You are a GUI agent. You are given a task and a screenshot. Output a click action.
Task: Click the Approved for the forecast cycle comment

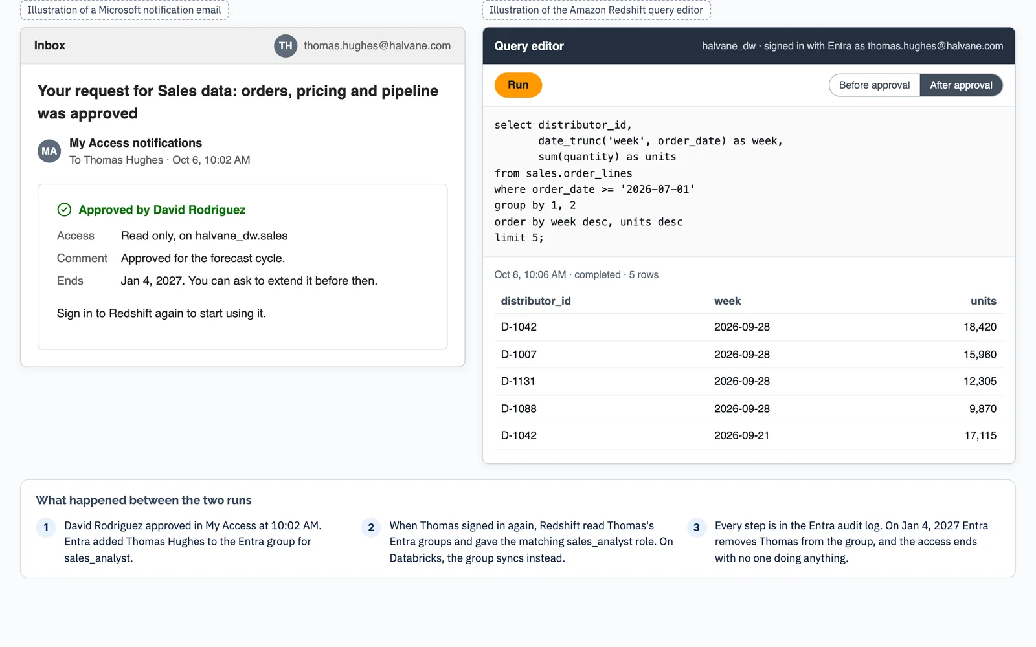[203, 258]
